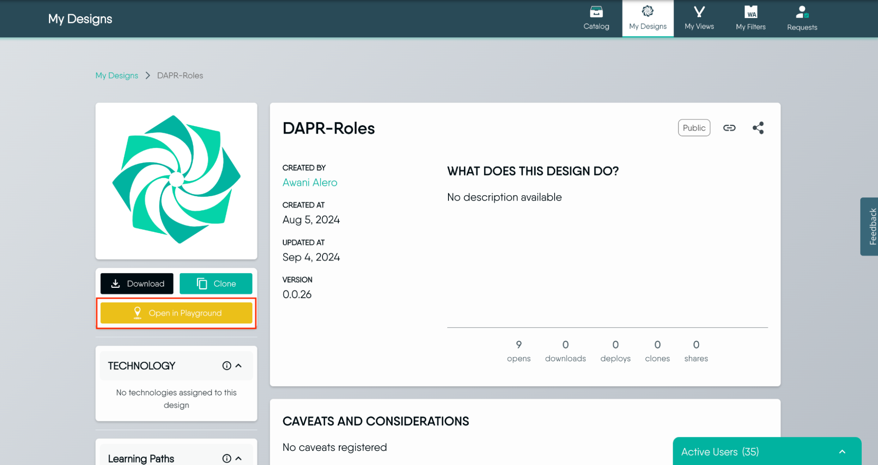Image resolution: width=878 pixels, height=465 pixels.
Task: Click the Technology info icon
Action: (x=226, y=366)
